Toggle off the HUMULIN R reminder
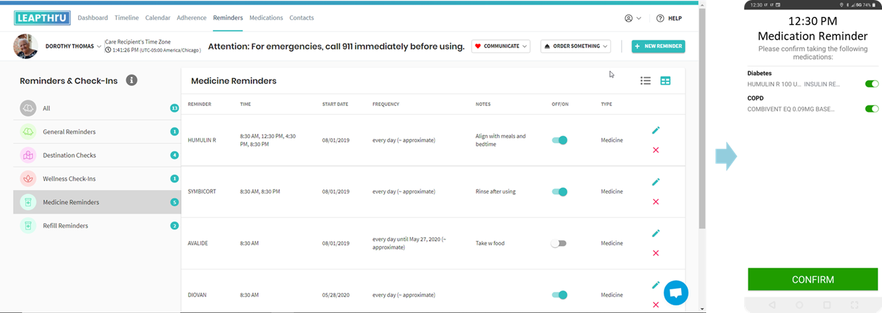The height and width of the screenshot is (313, 882). (x=560, y=140)
